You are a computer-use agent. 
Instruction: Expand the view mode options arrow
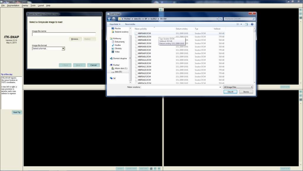[241, 24]
